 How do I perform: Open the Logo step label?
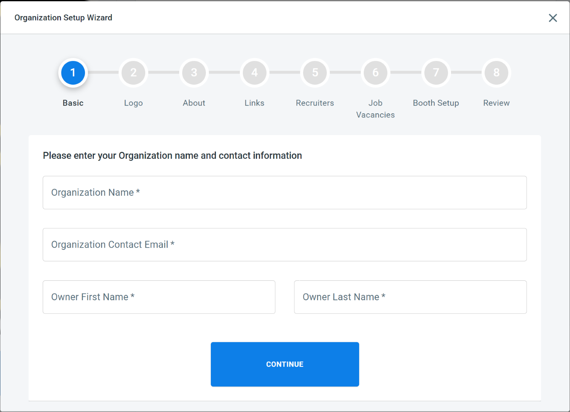coord(133,103)
